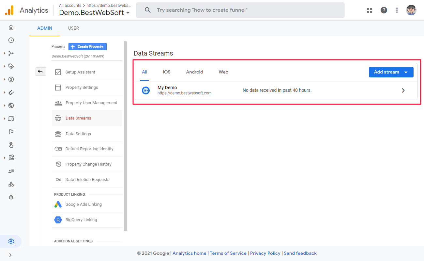Open the three-dot more options menu

pos(397,10)
